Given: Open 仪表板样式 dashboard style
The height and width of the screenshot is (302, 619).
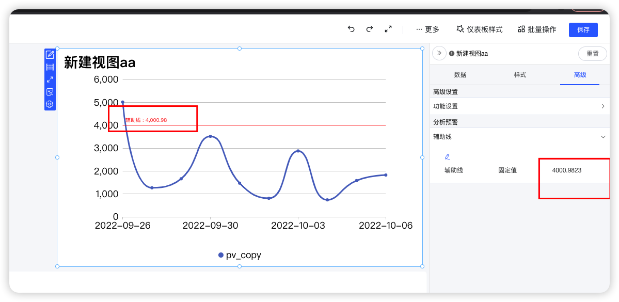Looking at the screenshot, I should pyautogui.click(x=480, y=29).
